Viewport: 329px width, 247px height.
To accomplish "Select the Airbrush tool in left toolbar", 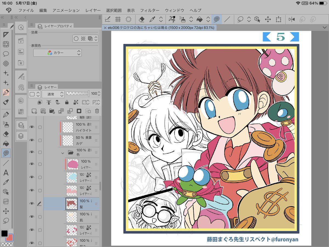I will 6,124.
